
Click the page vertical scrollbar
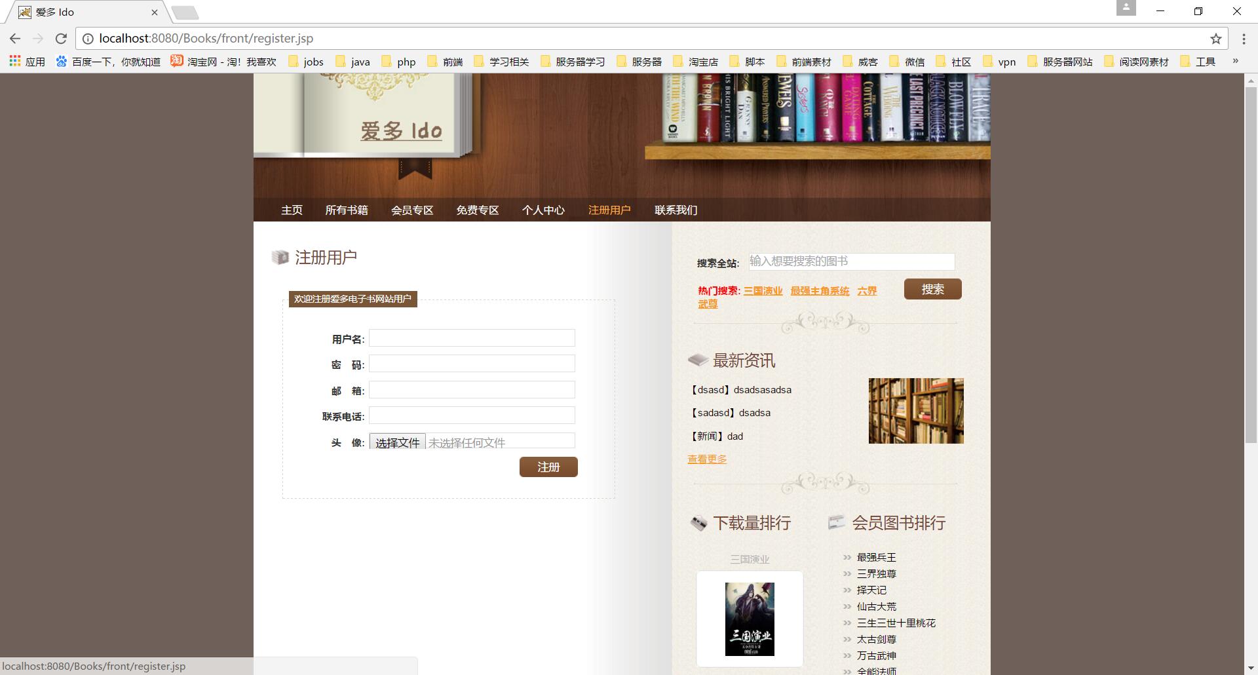click(1251, 265)
